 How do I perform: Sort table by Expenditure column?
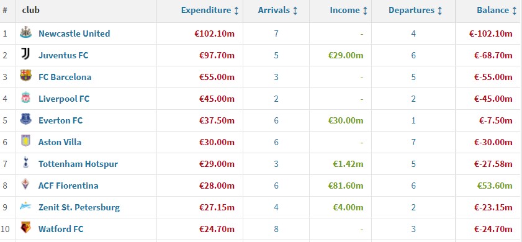[x=210, y=11]
